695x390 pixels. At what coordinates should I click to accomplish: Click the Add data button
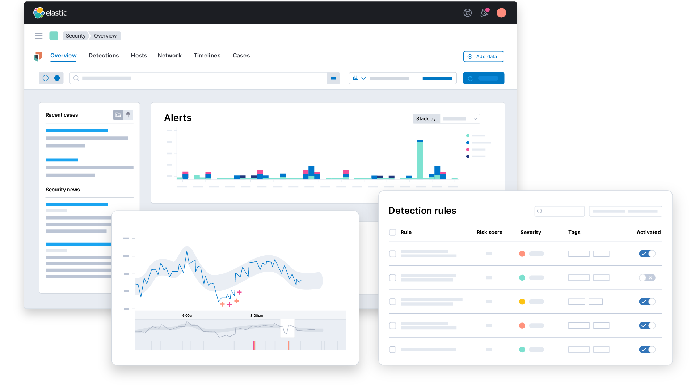[x=483, y=56]
